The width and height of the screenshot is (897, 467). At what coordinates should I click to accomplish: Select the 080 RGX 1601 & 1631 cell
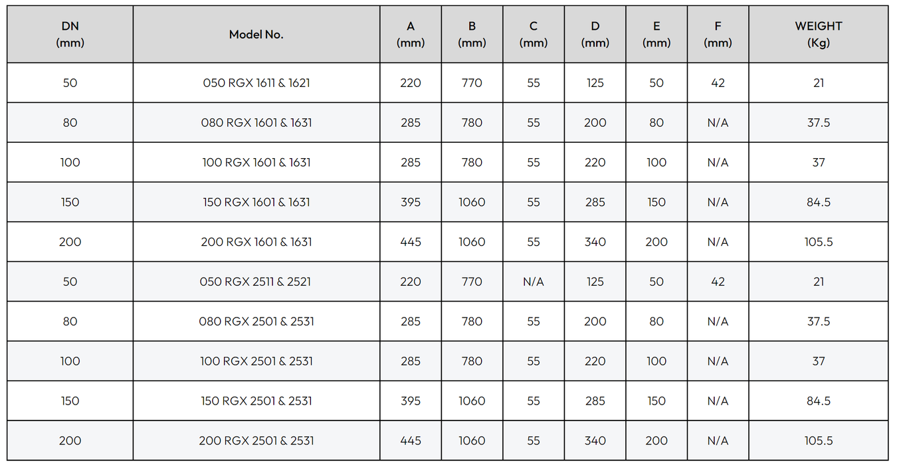256,123
